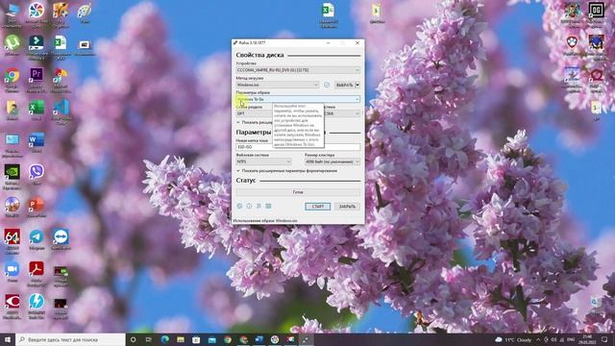Open Task View on taskbar
The width and height of the screenshot is (615, 346).
pyautogui.click(x=149, y=339)
